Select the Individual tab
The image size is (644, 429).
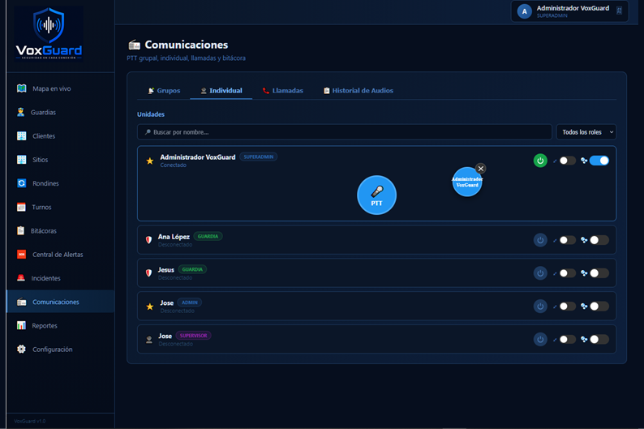tap(221, 91)
